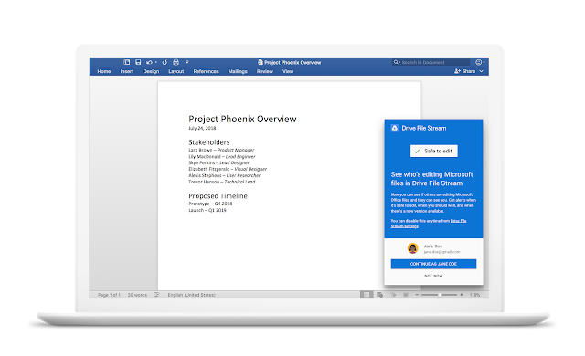Expand the ribbon chevron beside Share

(482, 71)
